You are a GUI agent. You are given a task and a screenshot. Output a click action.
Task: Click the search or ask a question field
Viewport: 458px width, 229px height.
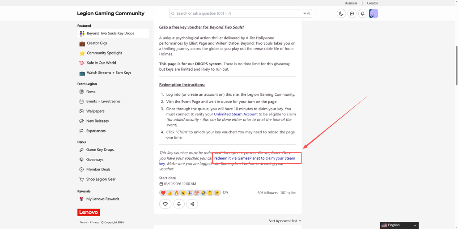point(237,13)
